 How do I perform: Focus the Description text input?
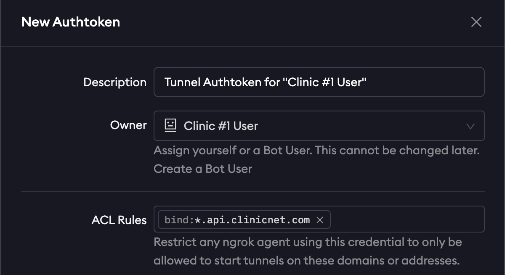pyautogui.click(x=319, y=82)
